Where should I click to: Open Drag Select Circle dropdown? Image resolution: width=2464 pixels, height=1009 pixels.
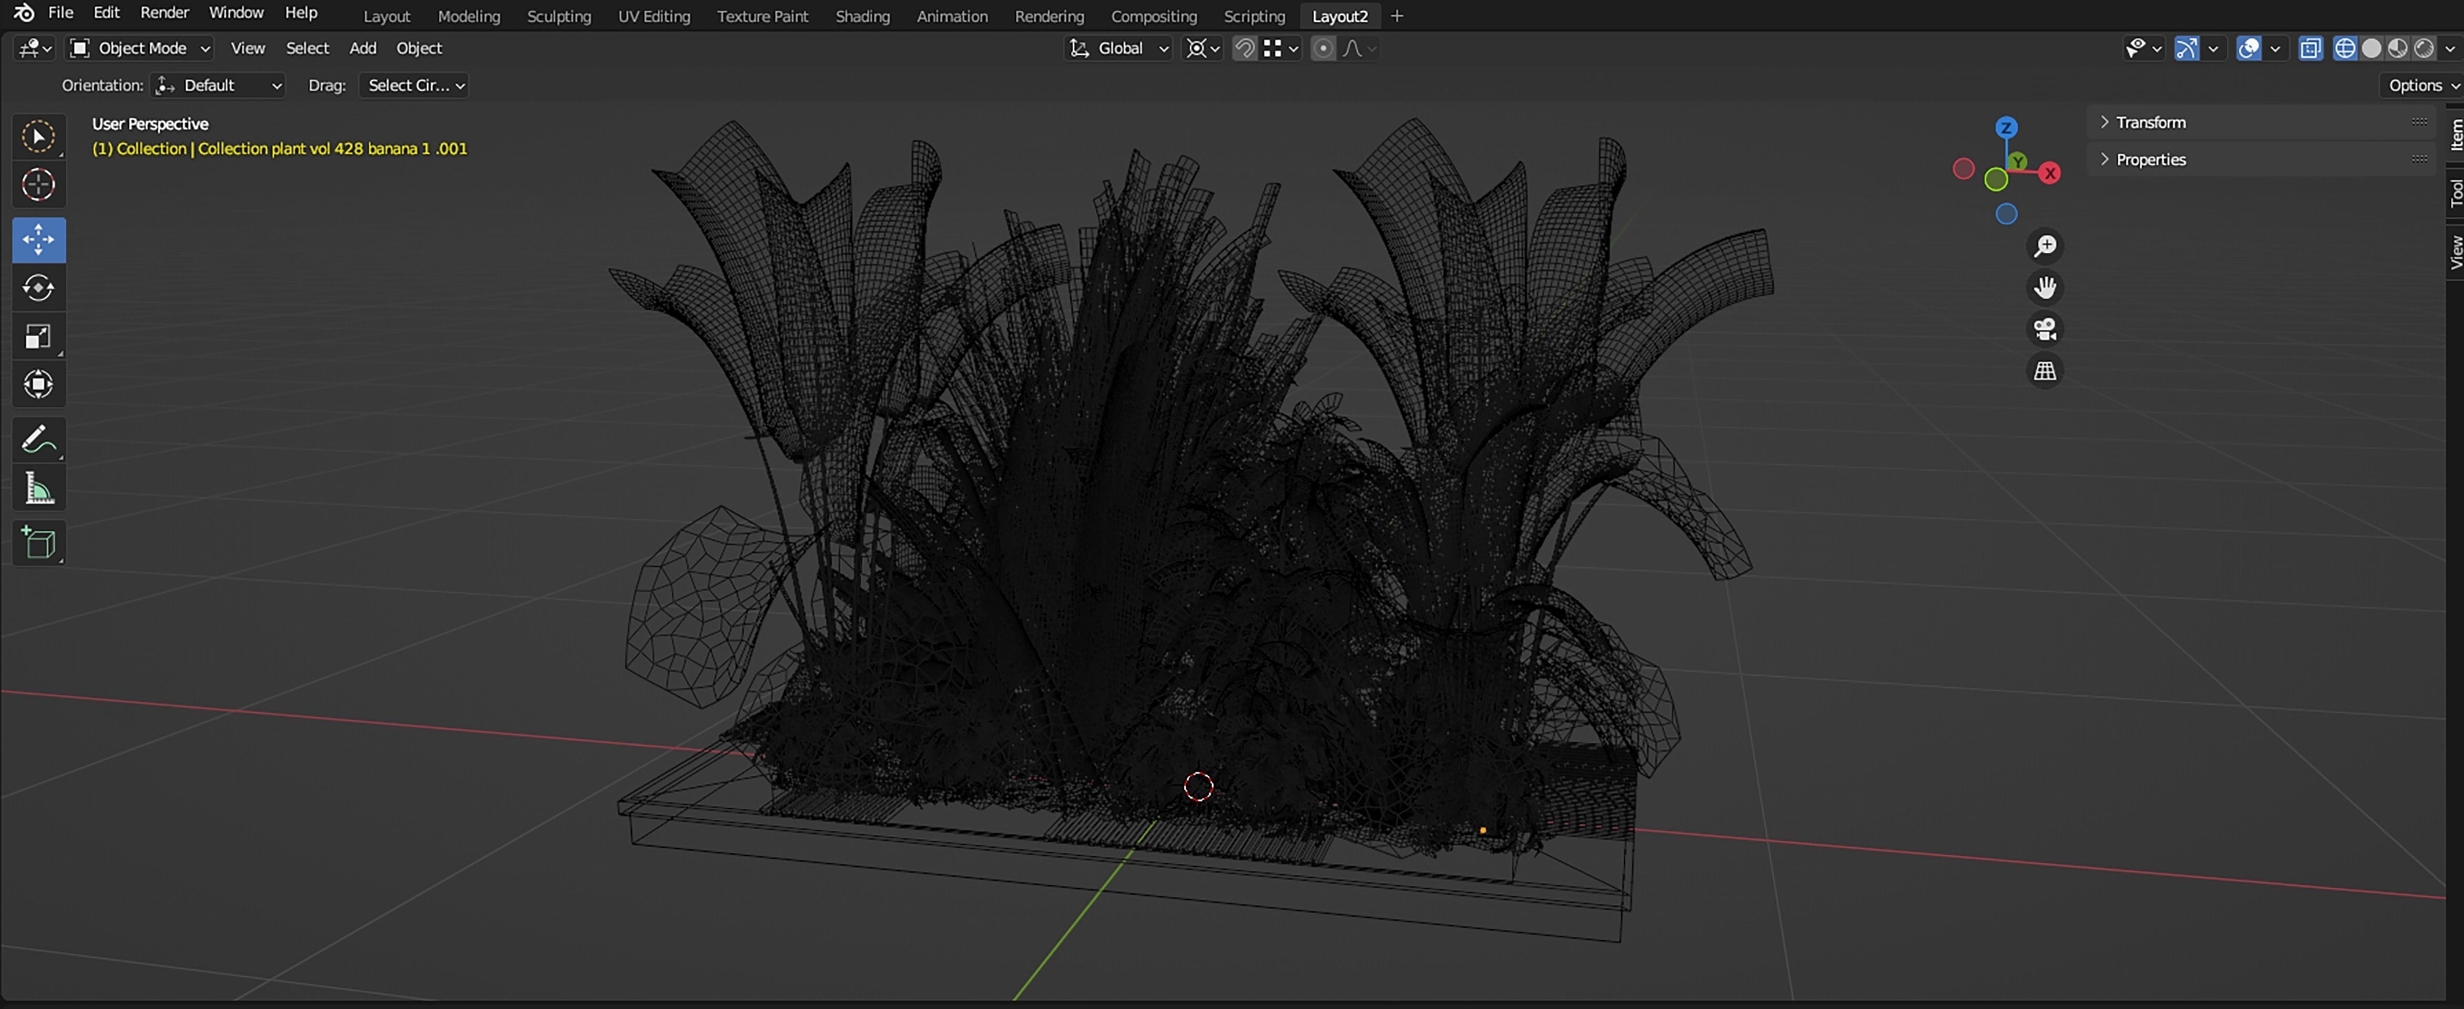point(413,85)
